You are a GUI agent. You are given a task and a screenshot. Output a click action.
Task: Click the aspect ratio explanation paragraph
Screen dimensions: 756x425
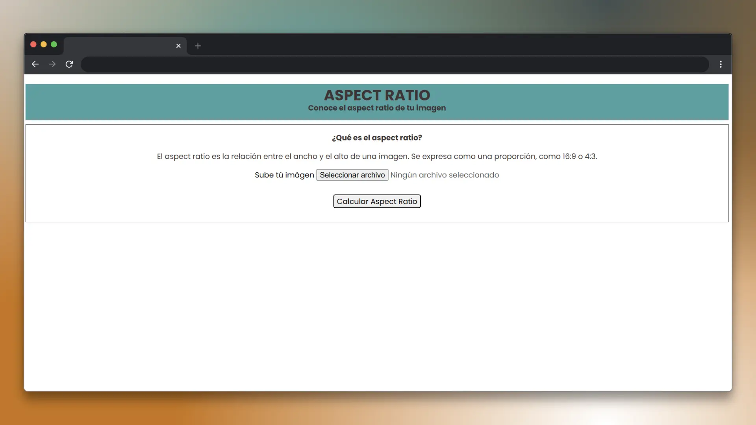pyautogui.click(x=377, y=156)
